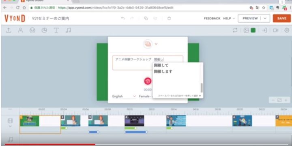Click the scene Replace (swap arrows) icon
The width and height of the screenshot is (292, 146).
click(x=235, y=30)
